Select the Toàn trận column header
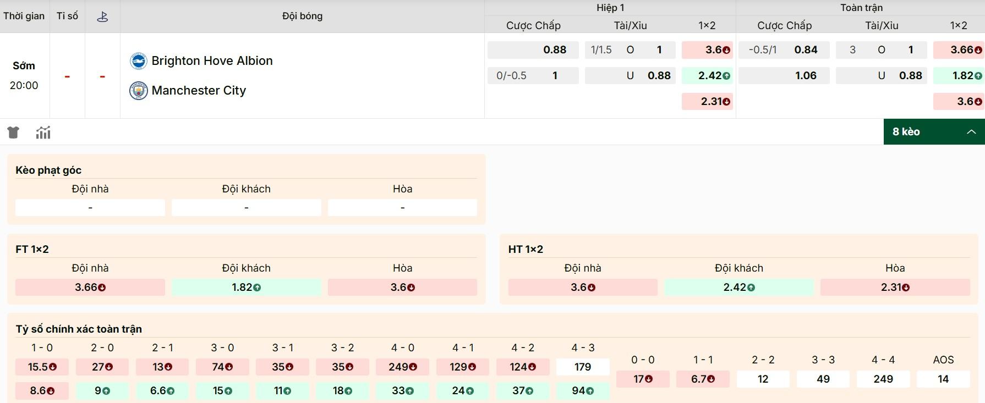The height and width of the screenshot is (403, 985). pyautogui.click(x=861, y=8)
